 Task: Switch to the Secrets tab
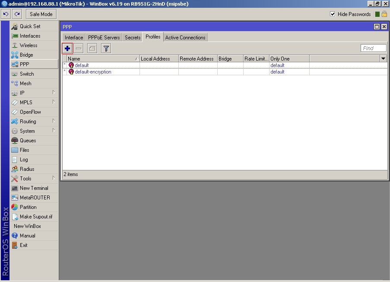133,38
